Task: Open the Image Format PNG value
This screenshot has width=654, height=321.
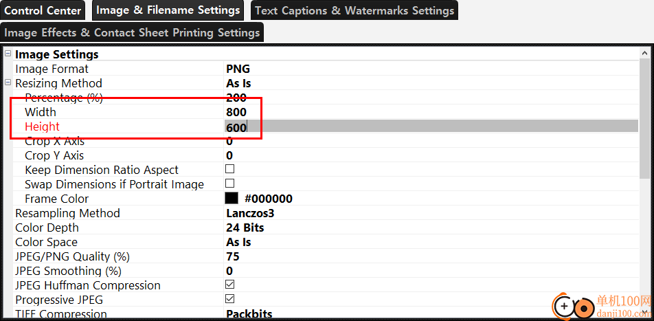Action: click(x=238, y=69)
